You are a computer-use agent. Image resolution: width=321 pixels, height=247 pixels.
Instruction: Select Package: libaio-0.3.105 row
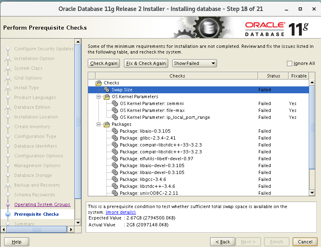click(198, 131)
